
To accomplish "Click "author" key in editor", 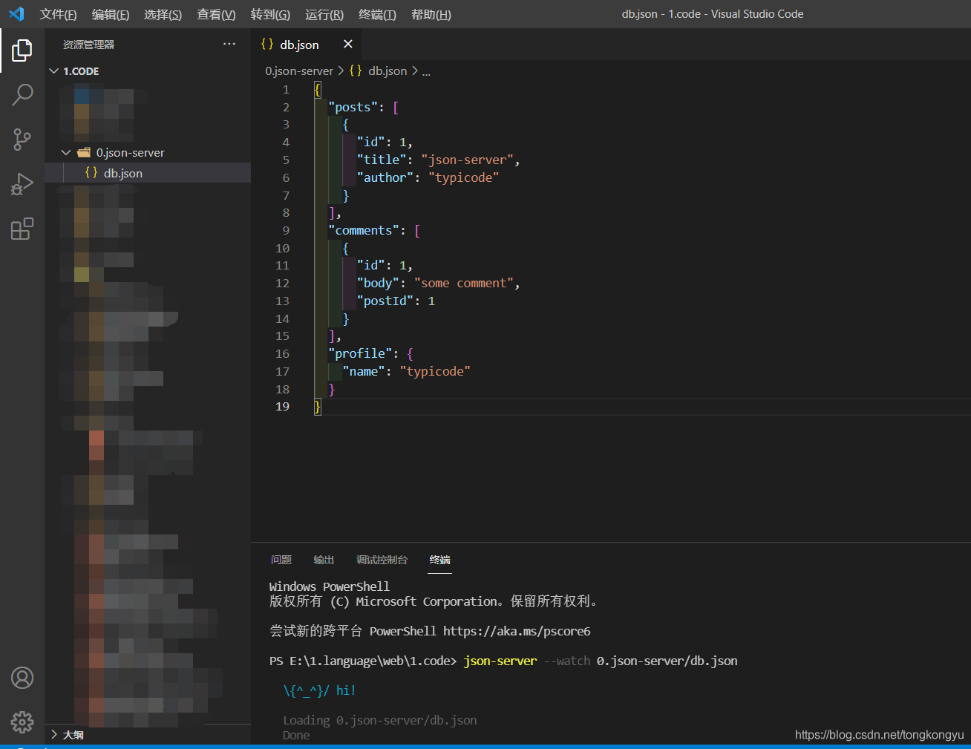I will coord(385,177).
